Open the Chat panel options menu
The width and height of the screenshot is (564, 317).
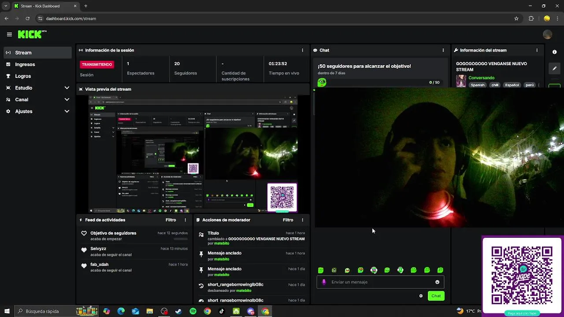(443, 50)
